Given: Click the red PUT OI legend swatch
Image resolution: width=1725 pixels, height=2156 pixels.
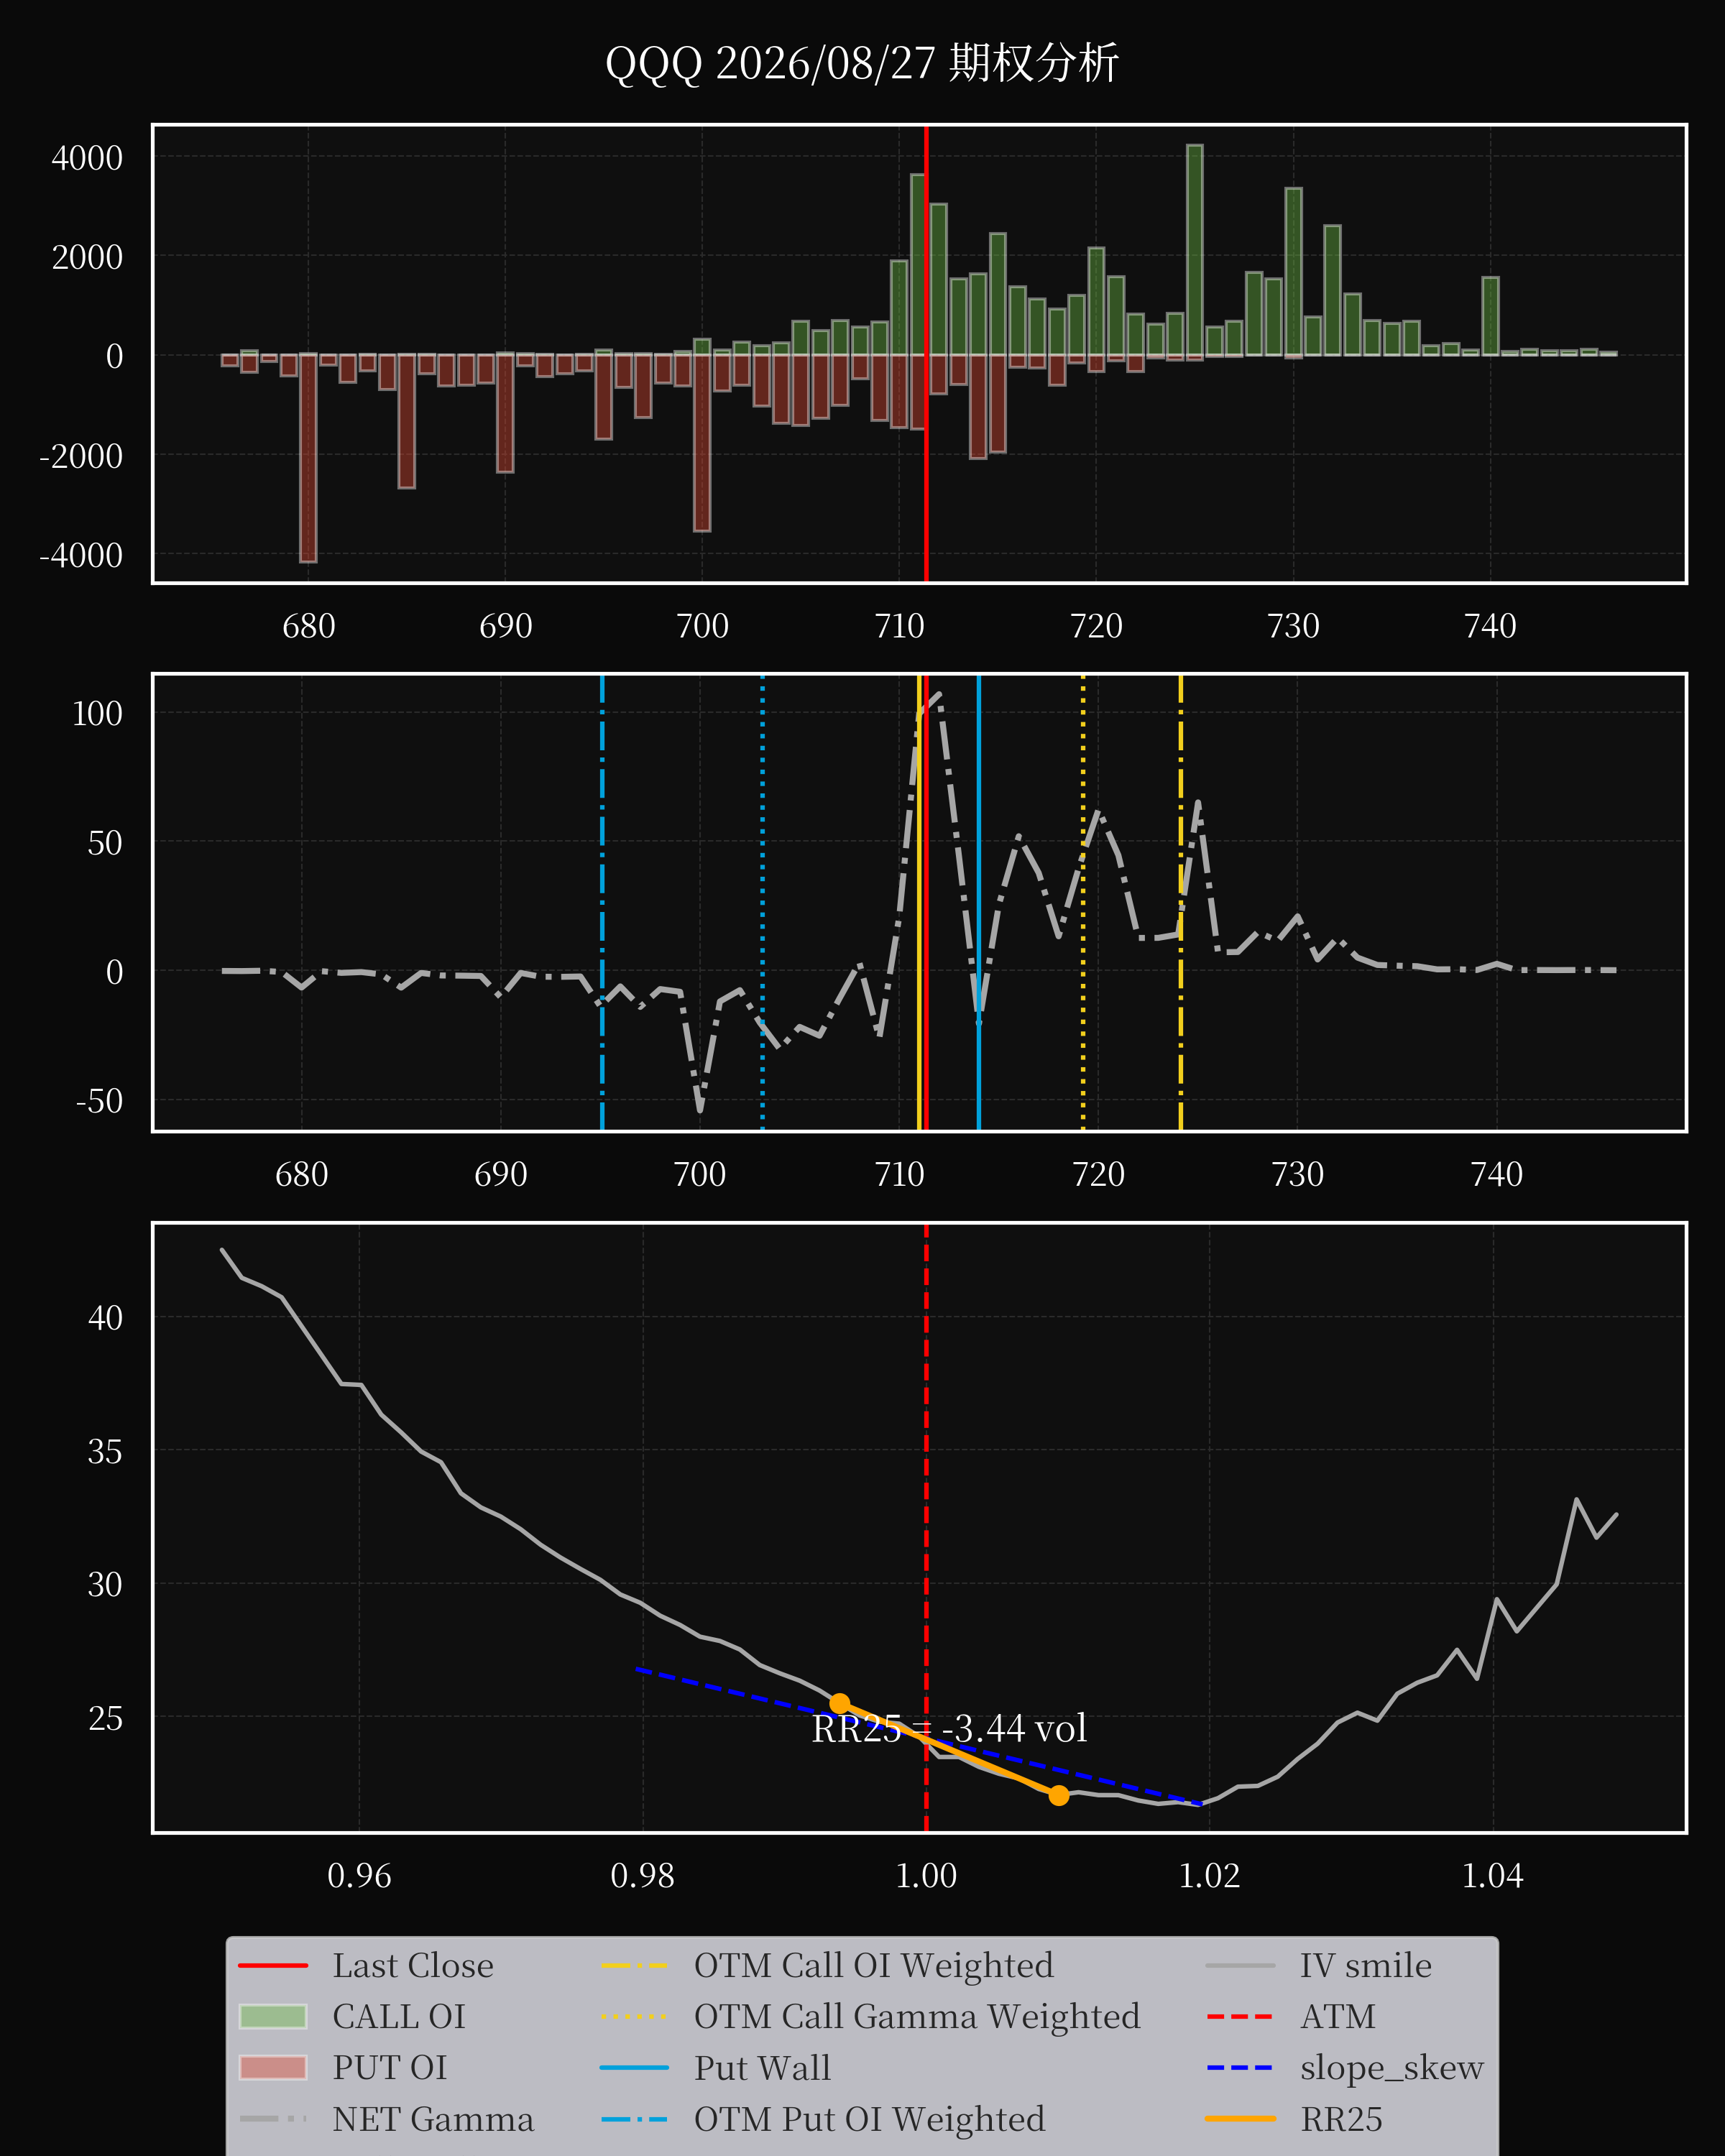Looking at the screenshot, I should 273,2068.
